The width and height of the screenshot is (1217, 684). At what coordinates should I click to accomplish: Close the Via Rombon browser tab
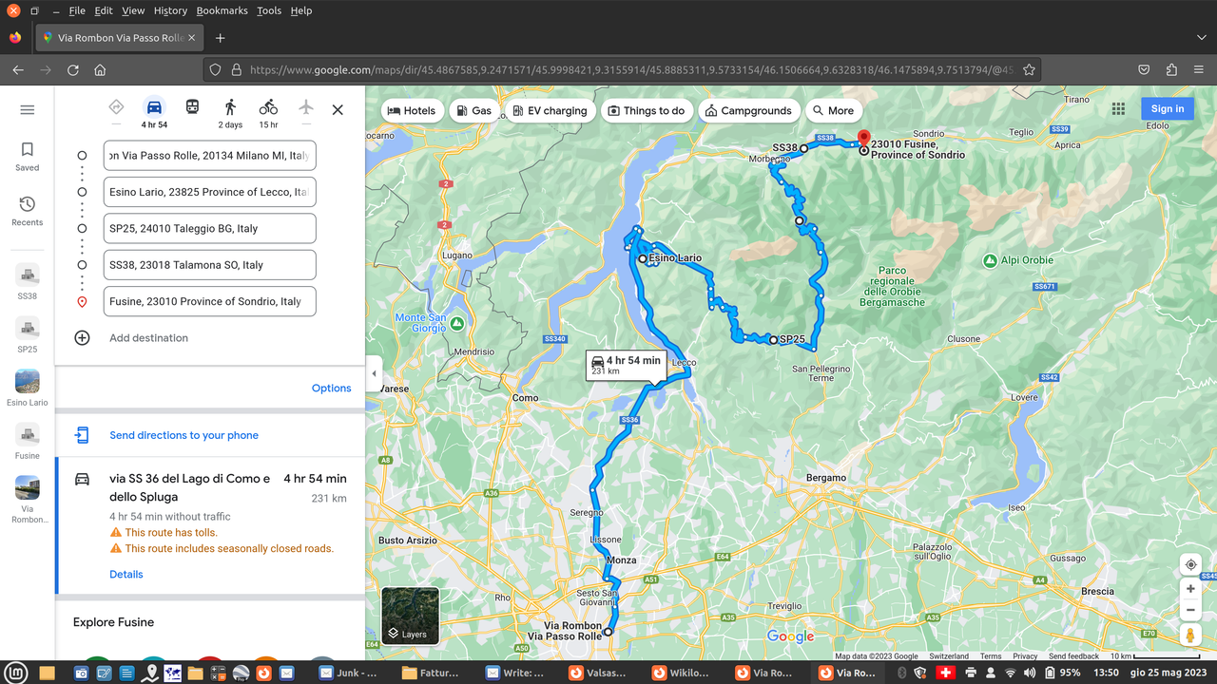(x=192, y=38)
